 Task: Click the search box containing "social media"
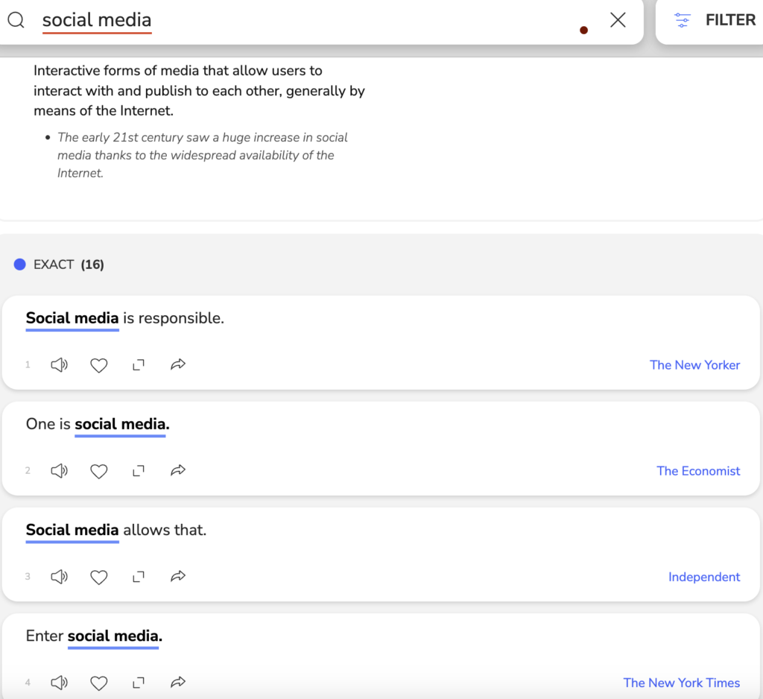click(298, 20)
